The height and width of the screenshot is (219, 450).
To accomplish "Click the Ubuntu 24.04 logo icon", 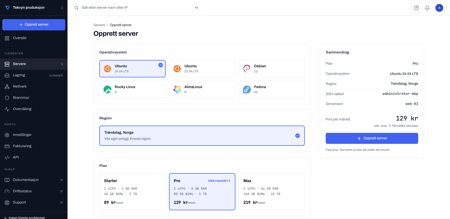I will (x=107, y=69).
